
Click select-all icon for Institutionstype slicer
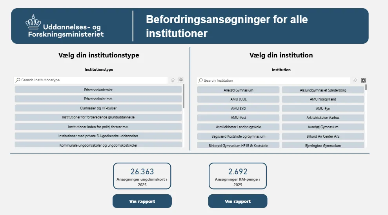pyautogui.click(x=181, y=80)
